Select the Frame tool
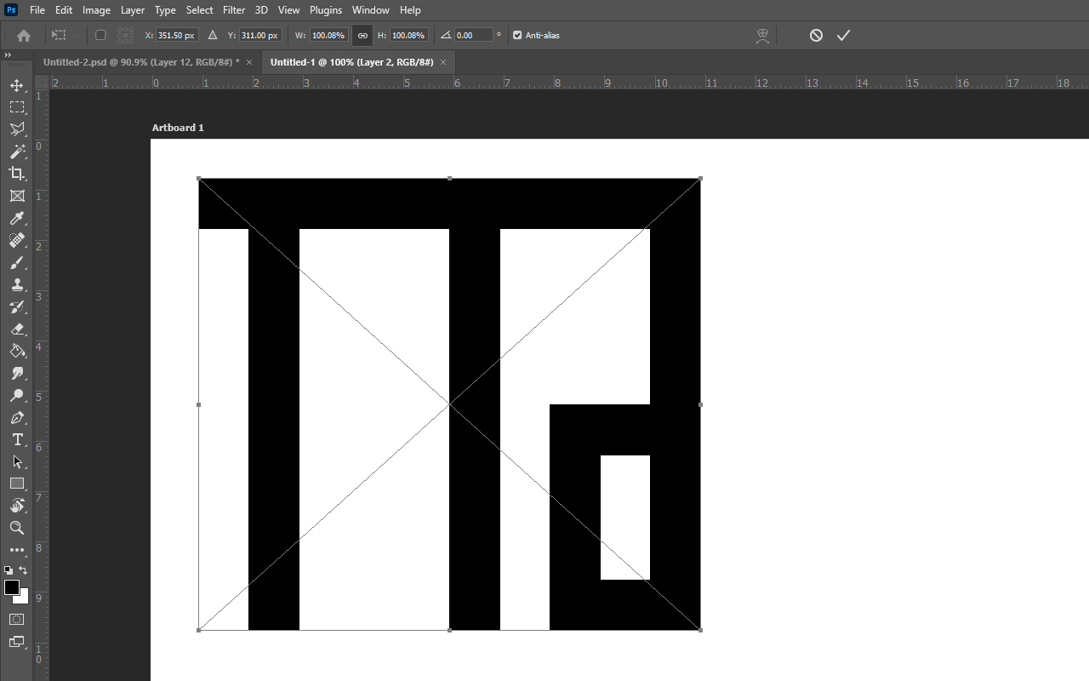 (x=17, y=196)
